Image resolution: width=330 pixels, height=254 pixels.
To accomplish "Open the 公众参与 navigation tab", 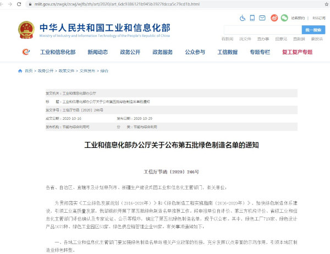I will (195, 52).
